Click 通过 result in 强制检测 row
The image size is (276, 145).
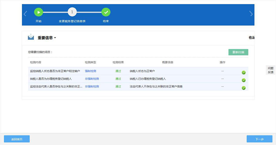118,71
